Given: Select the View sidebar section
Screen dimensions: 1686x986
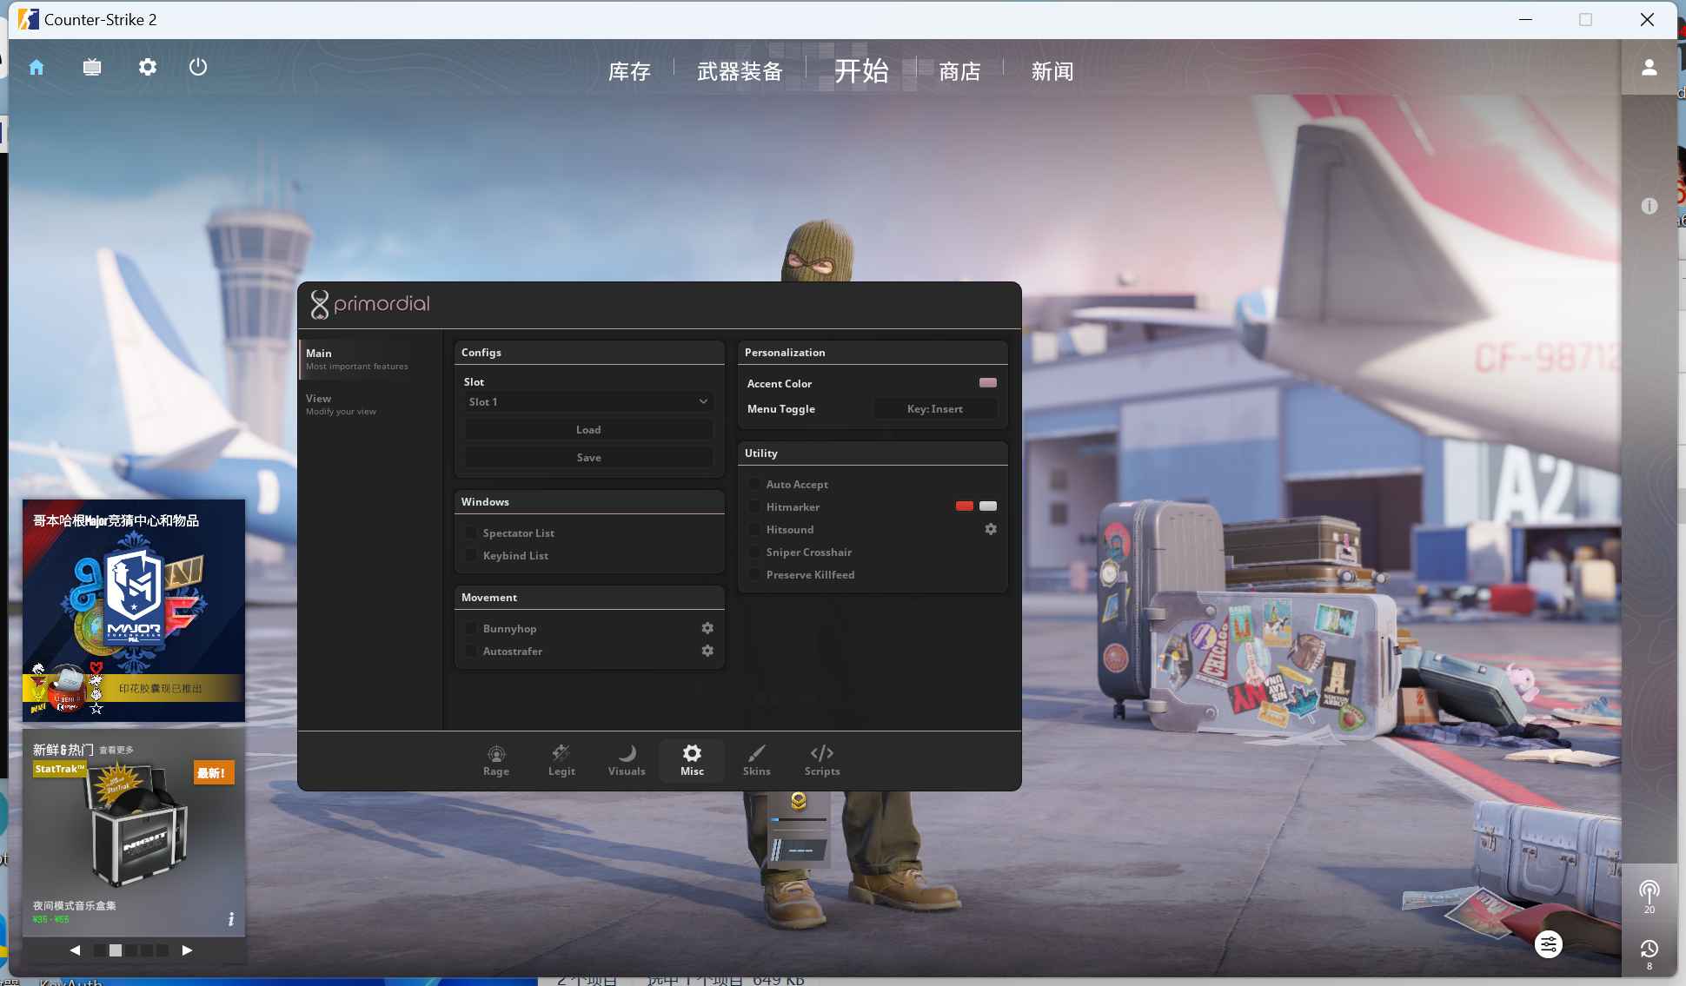Looking at the screenshot, I should (341, 404).
